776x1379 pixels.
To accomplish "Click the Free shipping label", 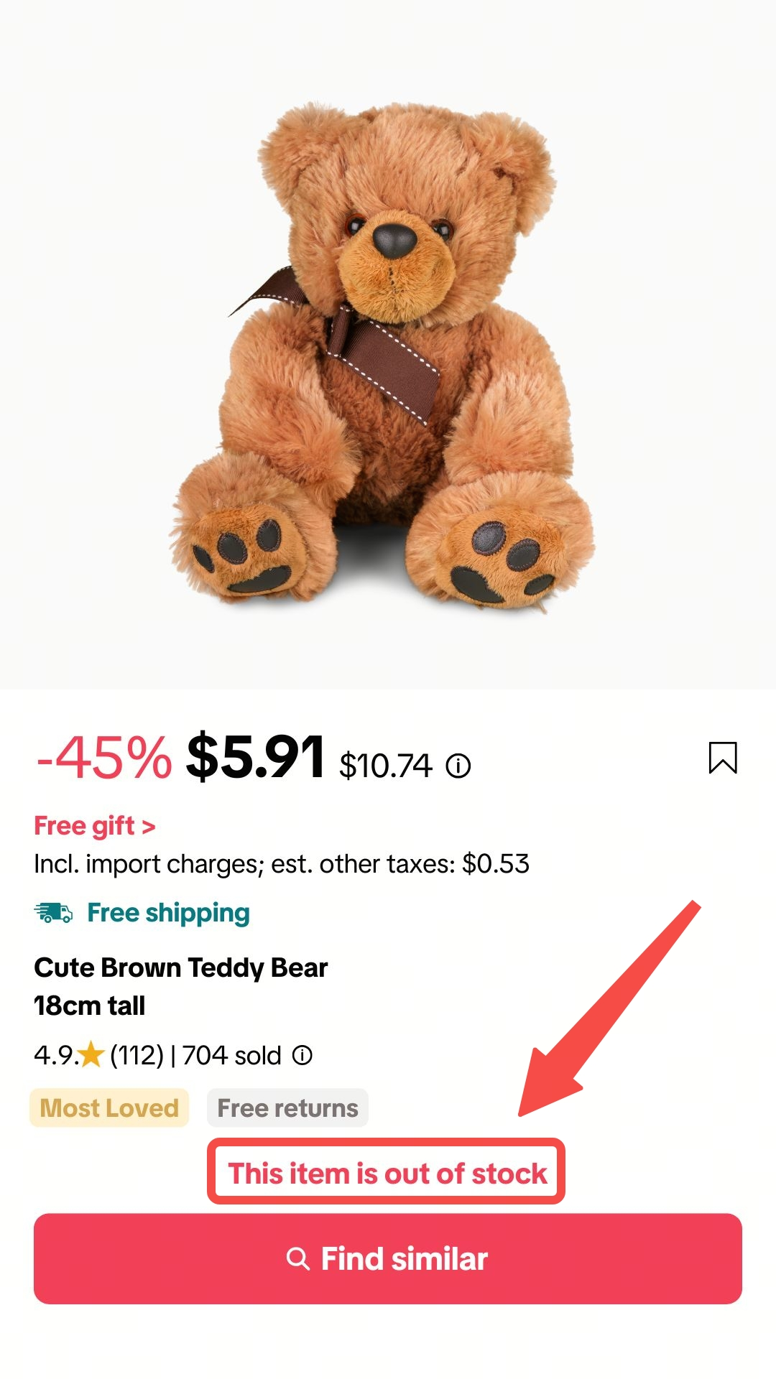I will tap(168, 913).
